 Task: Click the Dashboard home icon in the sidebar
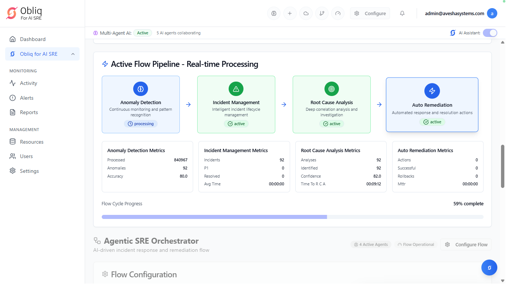click(13, 39)
